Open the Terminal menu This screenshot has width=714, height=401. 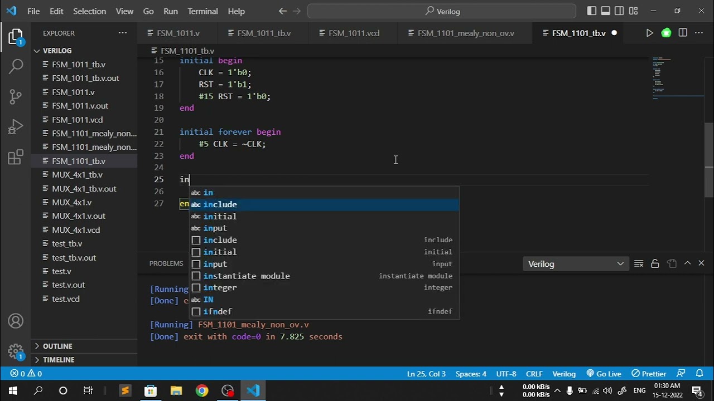pyautogui.click(x=202, y=11)
